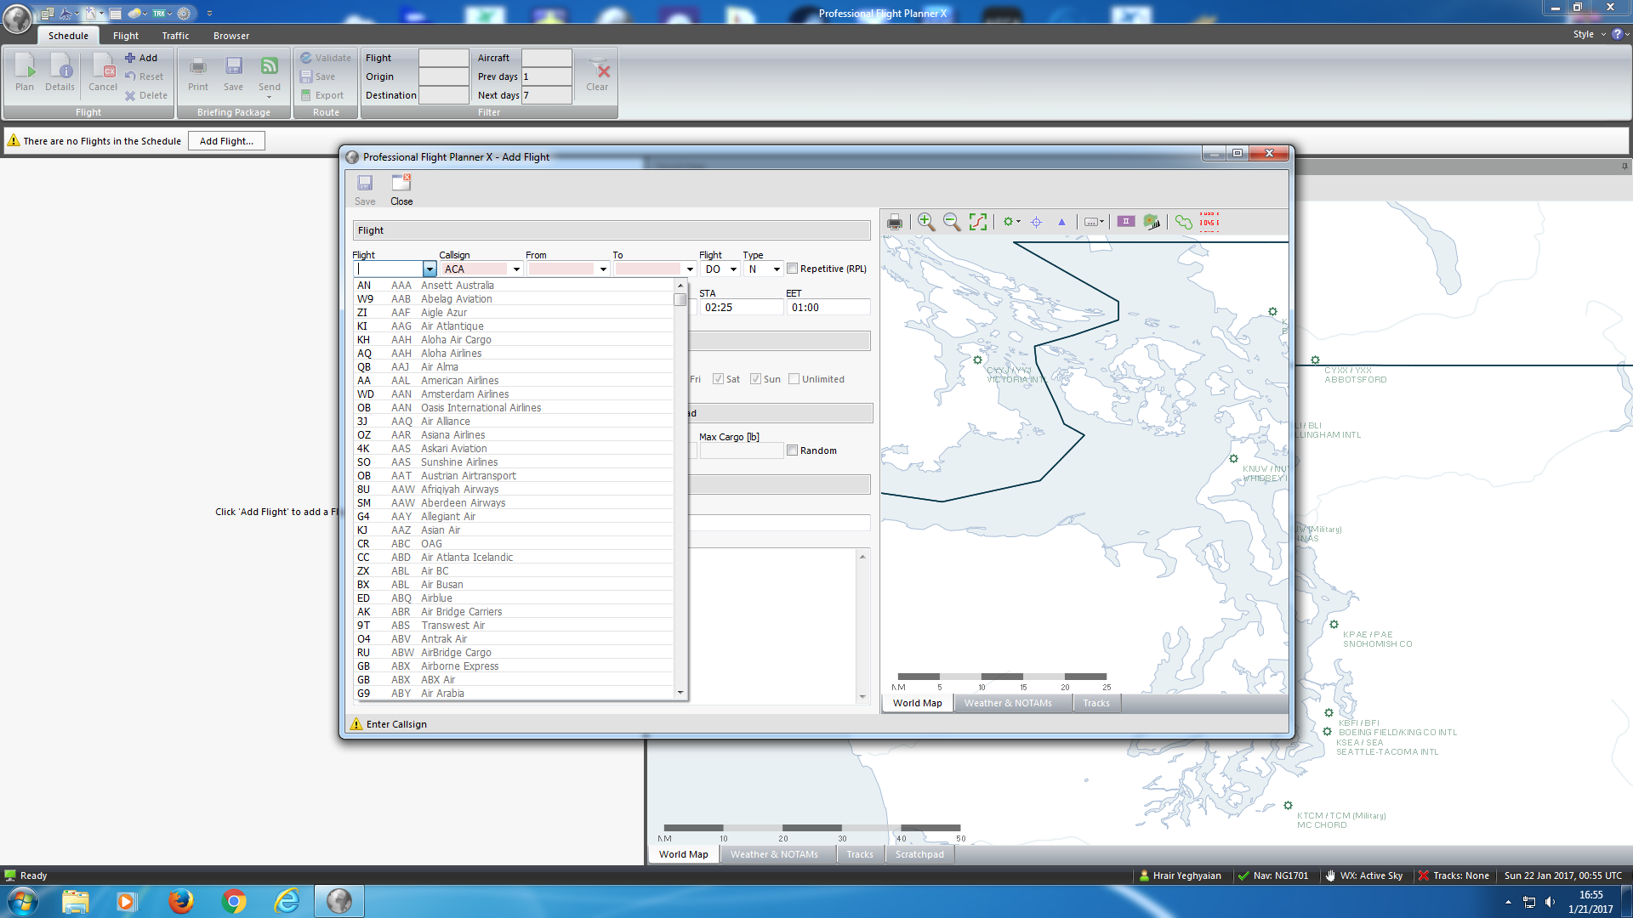Click Save icon in Add Flight dialog
Screen dimensions: 1633x918
click(x=365, y=190)
